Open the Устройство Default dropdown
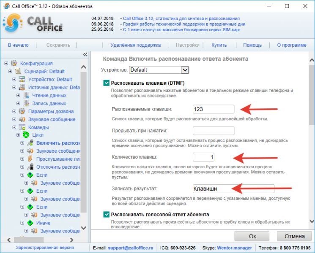 [185, 70]
